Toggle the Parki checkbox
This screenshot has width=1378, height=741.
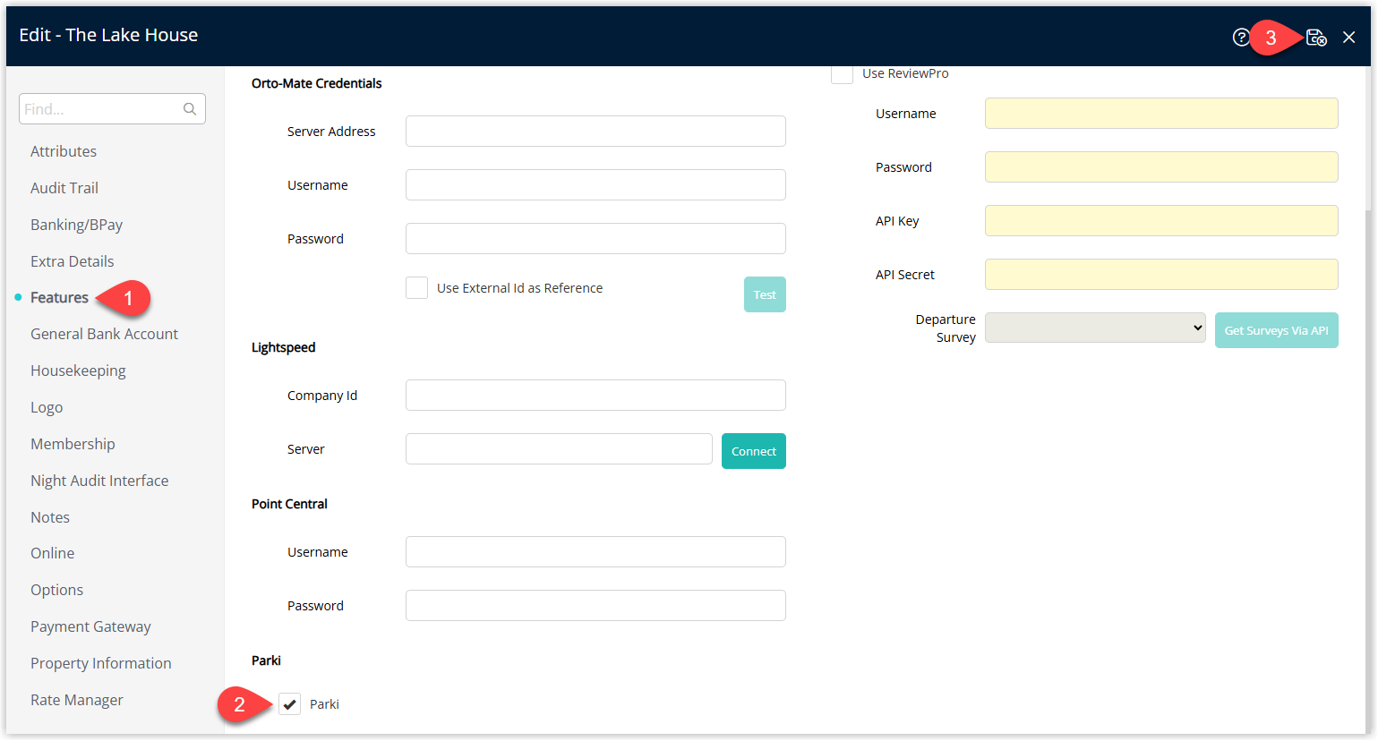click(289, 704)
